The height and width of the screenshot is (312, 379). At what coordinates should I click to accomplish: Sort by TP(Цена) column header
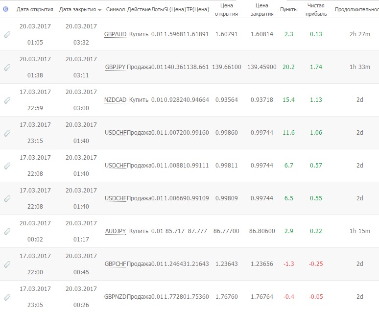198,9
